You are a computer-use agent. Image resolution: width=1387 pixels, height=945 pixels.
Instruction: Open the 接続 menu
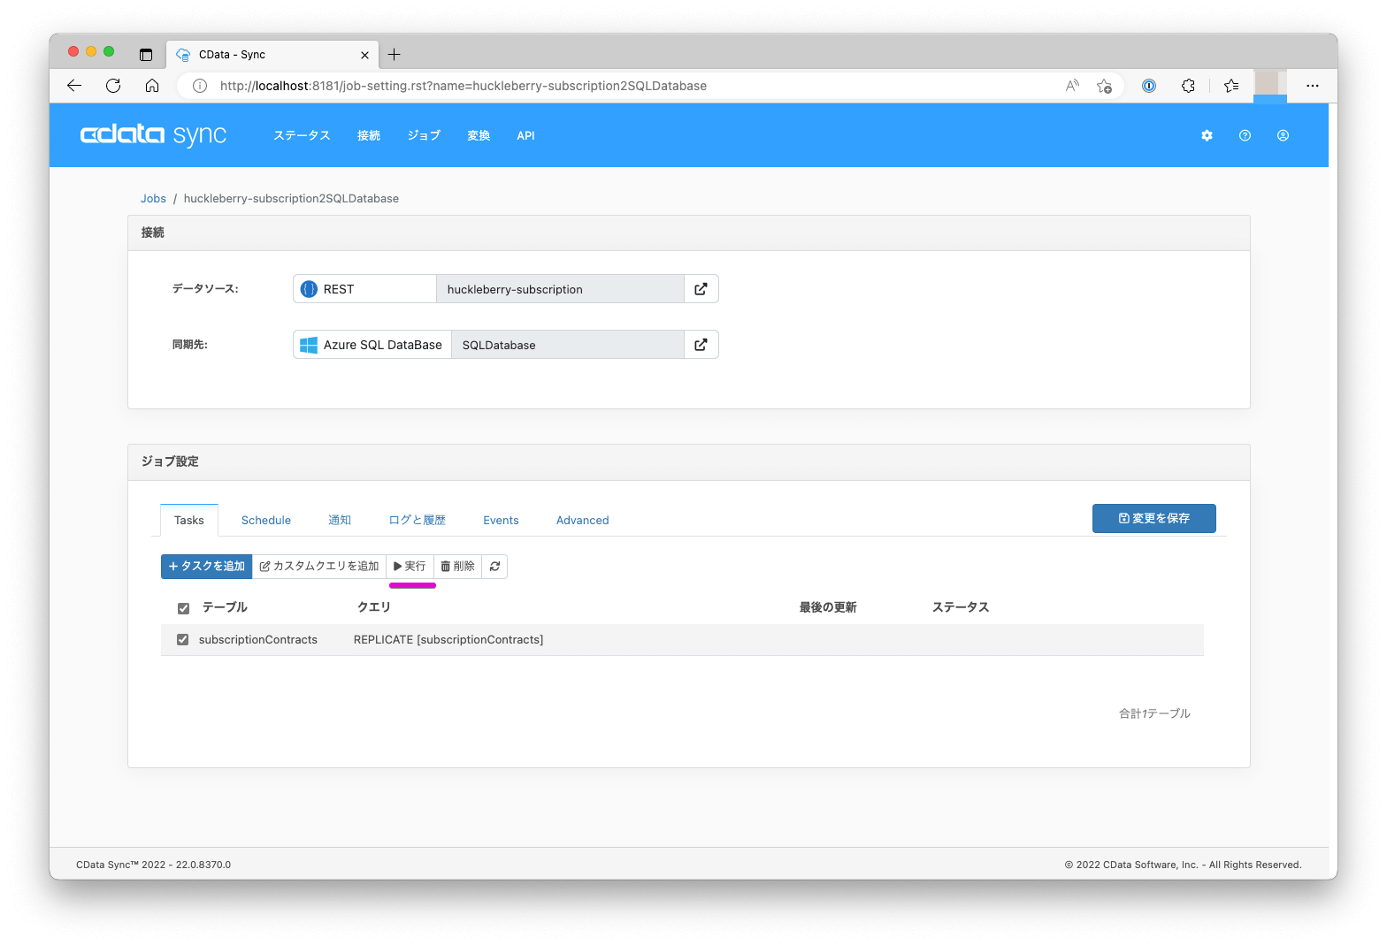pyautogui.click(x=369, y=135)
